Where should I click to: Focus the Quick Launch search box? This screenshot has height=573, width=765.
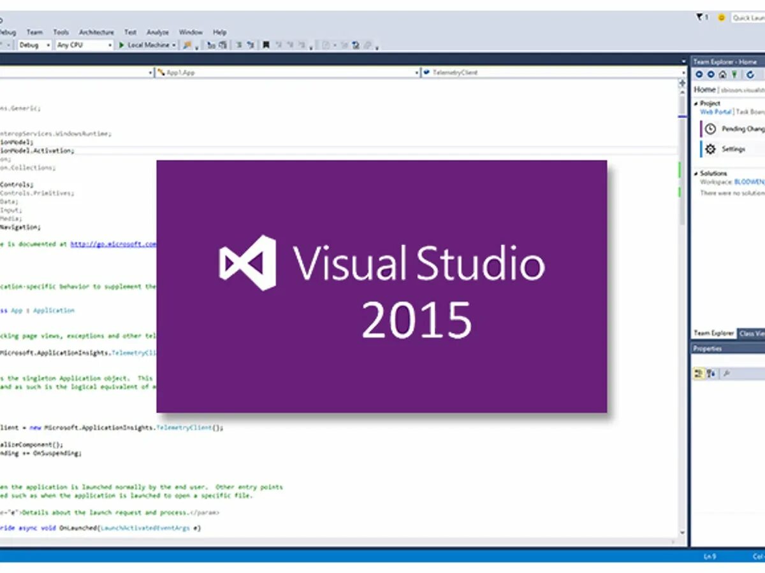click(748, 18)
